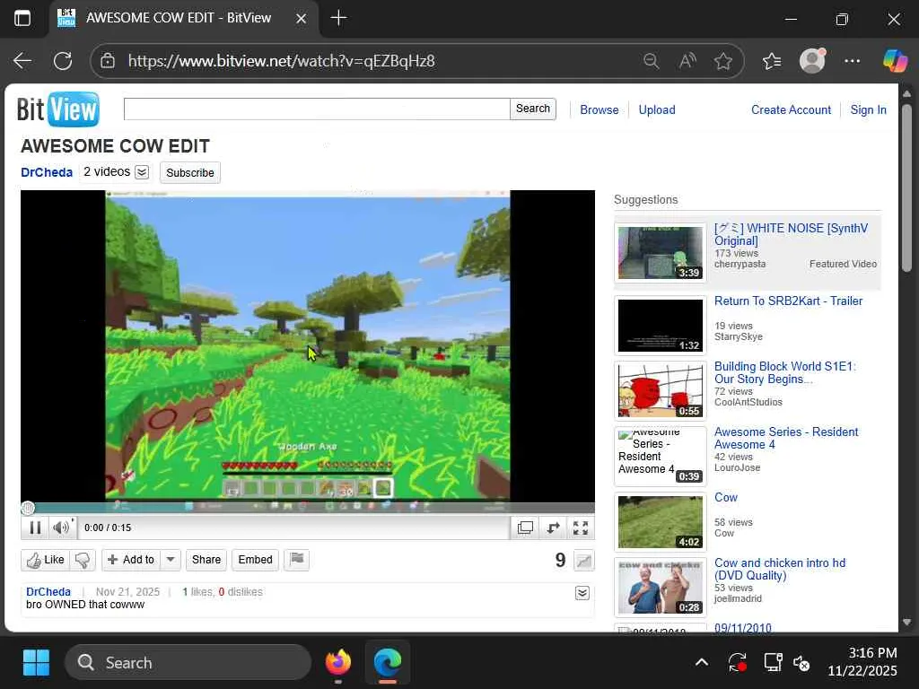View site information lock icon

[108, 60]
